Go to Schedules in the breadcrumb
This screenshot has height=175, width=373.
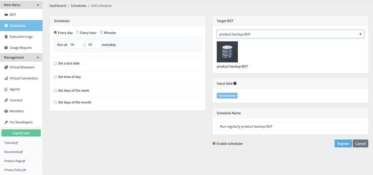[79, 6]
